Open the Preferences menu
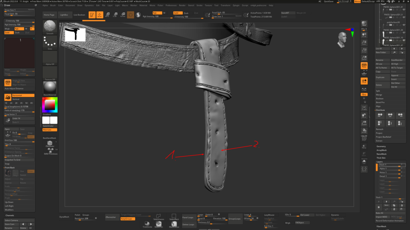The height and width of the screenshot is (230, 410). [171, 5]
